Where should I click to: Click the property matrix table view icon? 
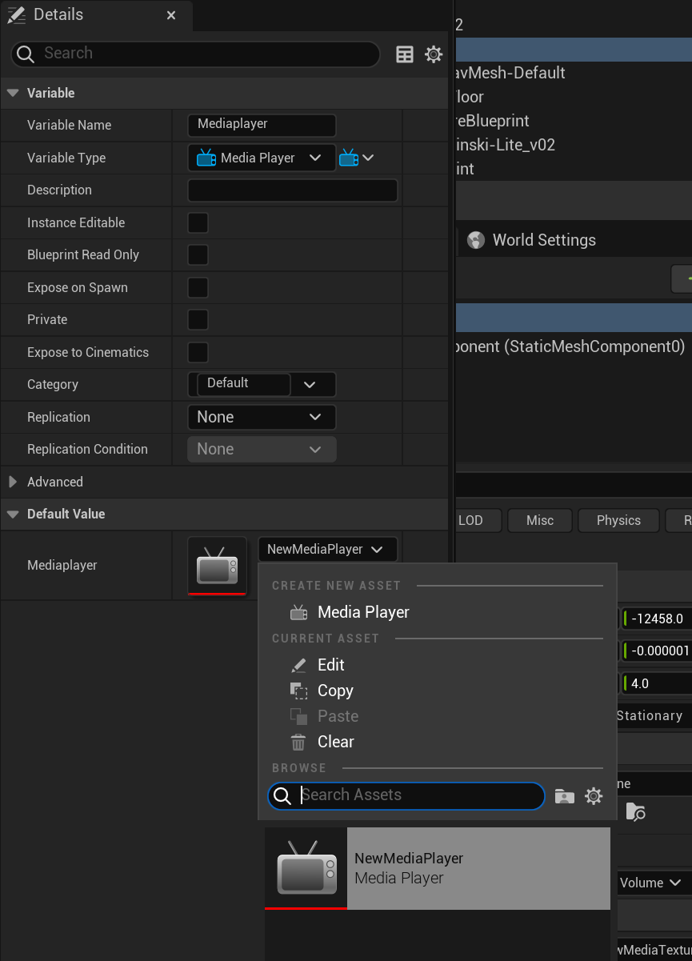(405, 54)
